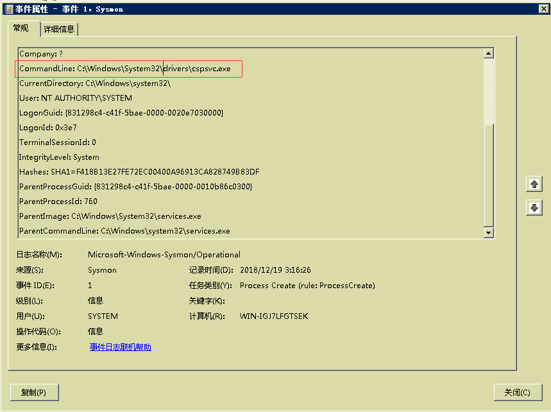Select the 常规 tab
The height and width of the screenshot is (412, 551).
[21, 28]
